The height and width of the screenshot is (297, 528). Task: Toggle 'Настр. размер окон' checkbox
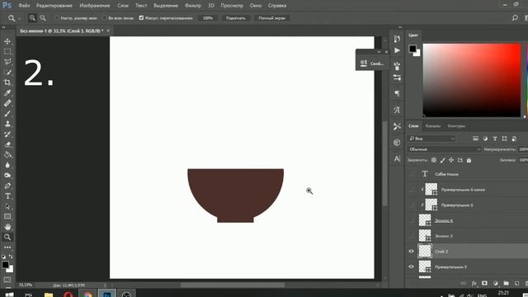click(x=57, y=18)
